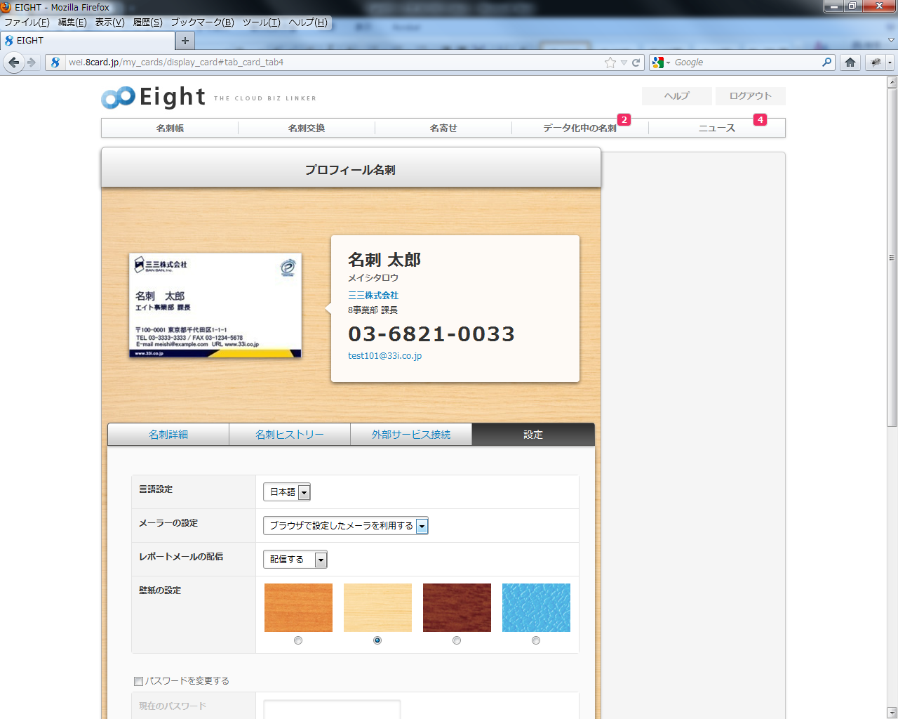Click the Google search engine icon
Viewport: 898px width, 719px height.
pos(657,62)
